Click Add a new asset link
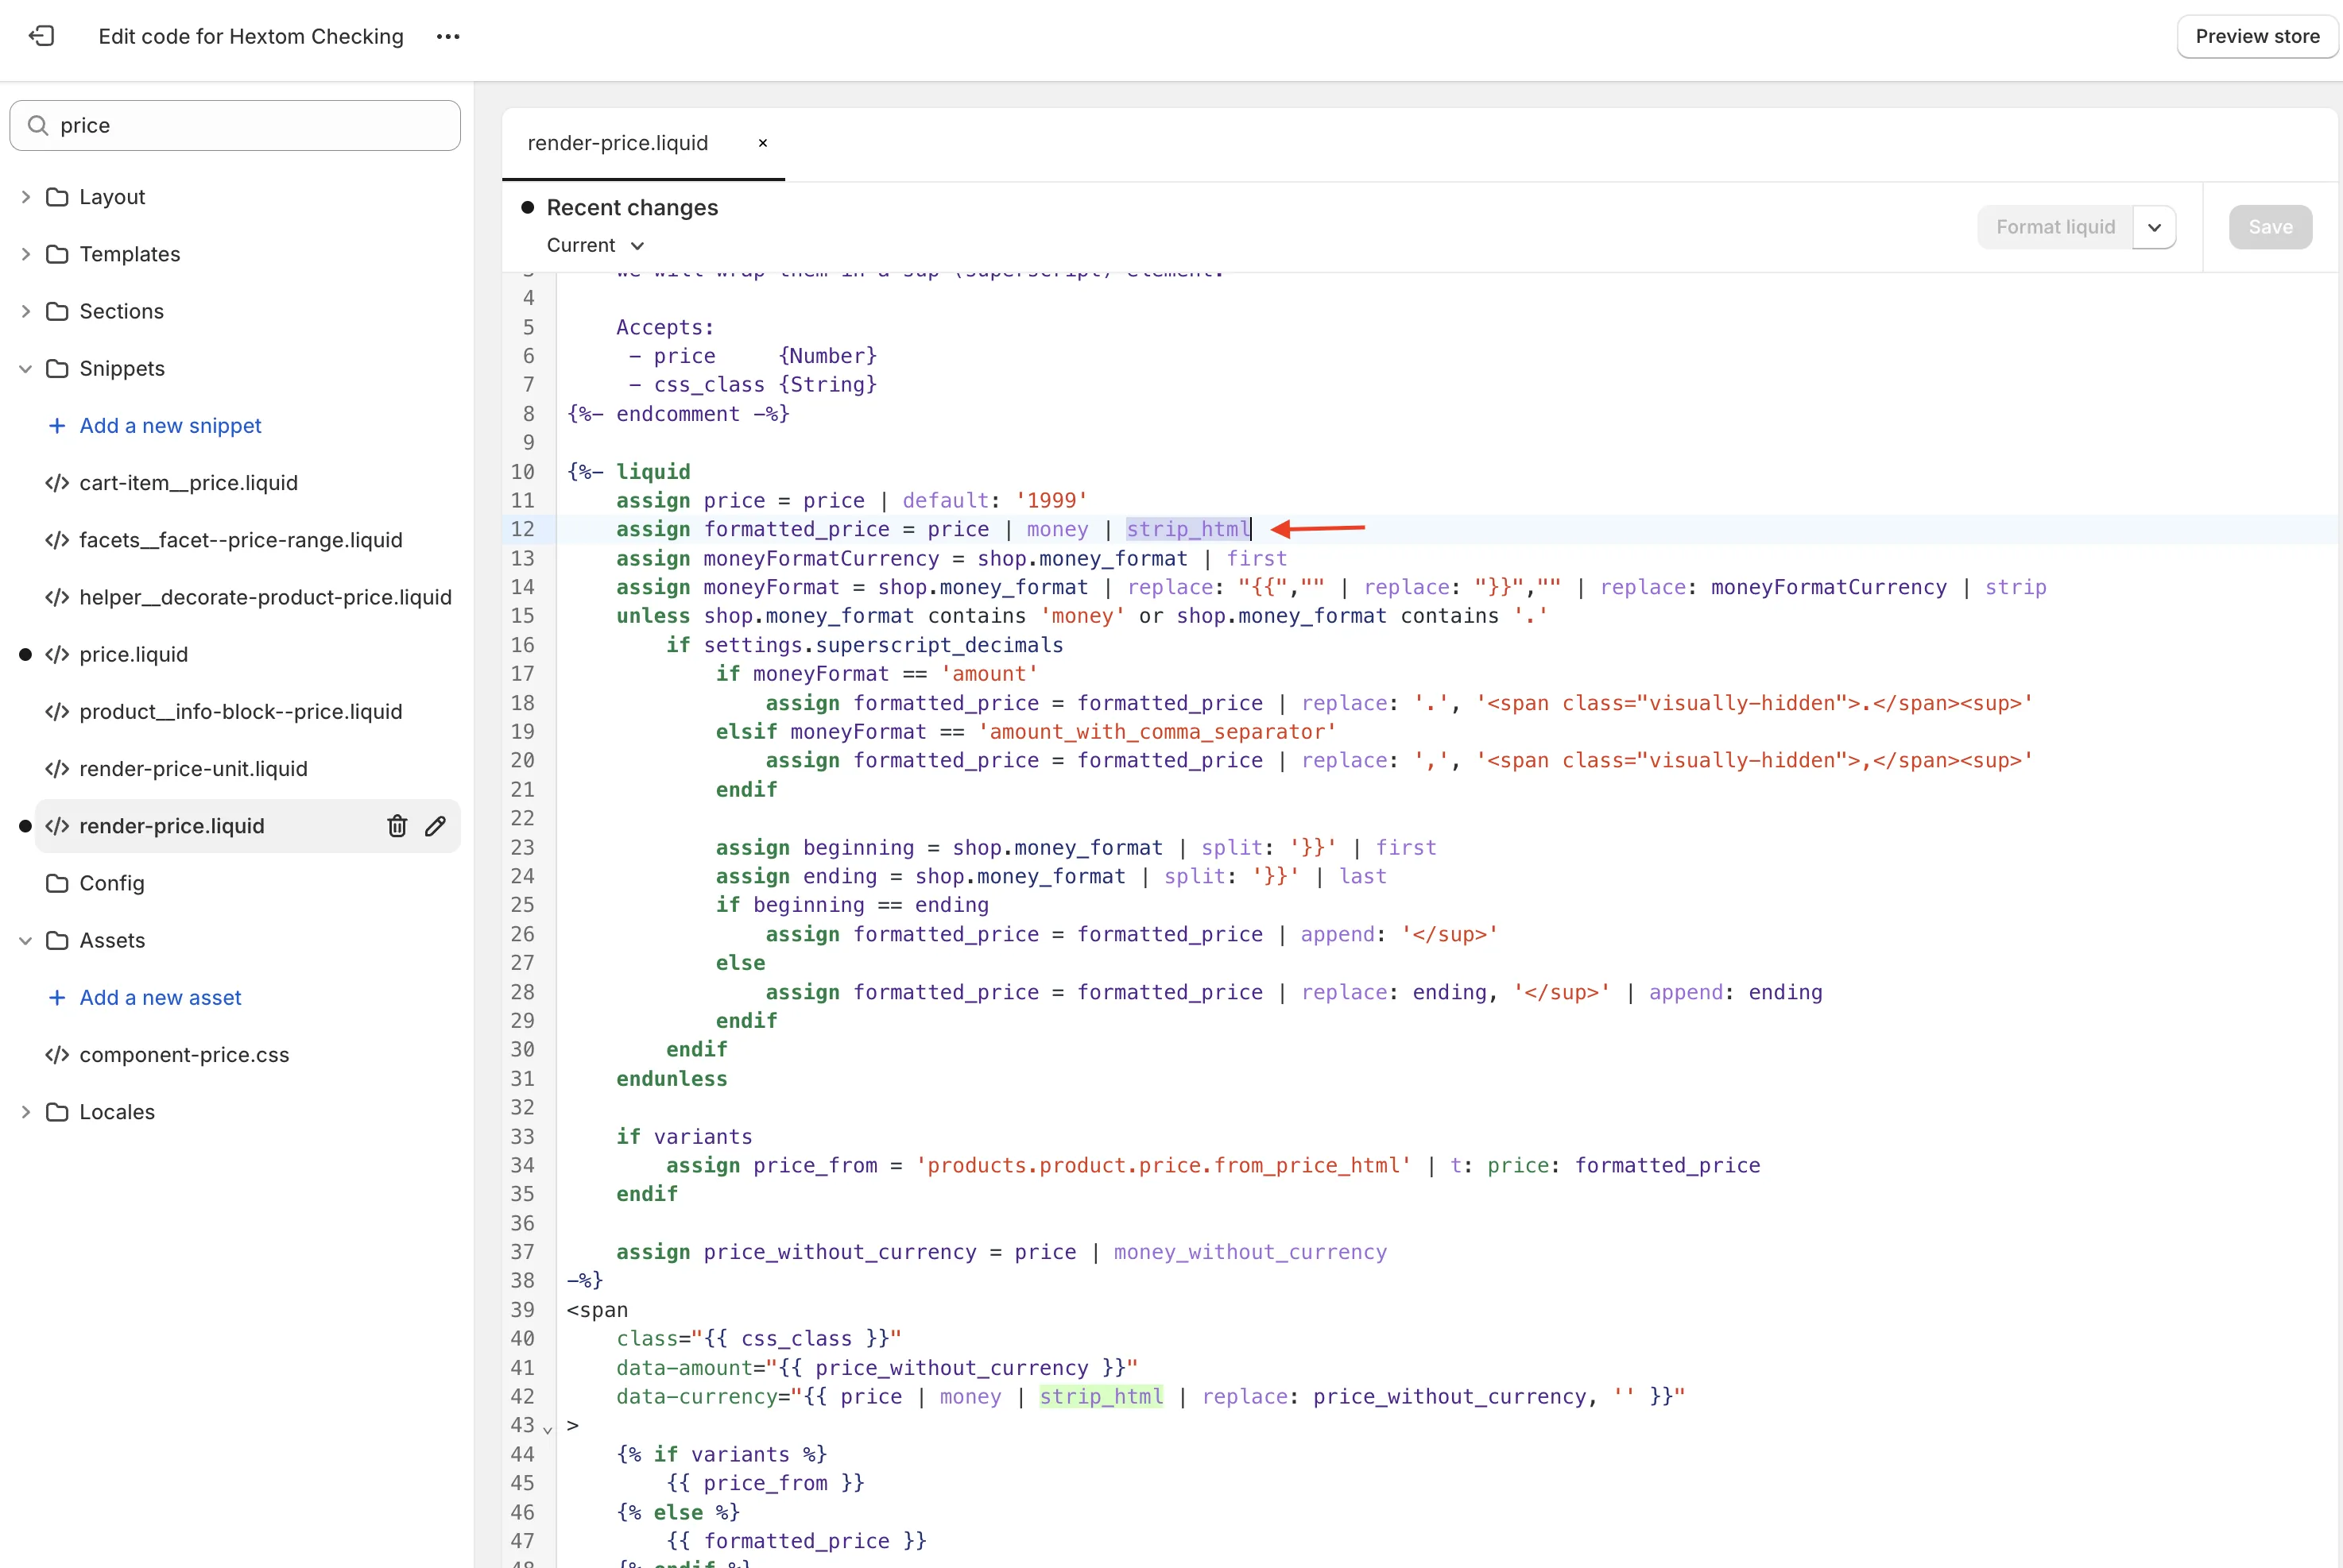 pos(160,998)
